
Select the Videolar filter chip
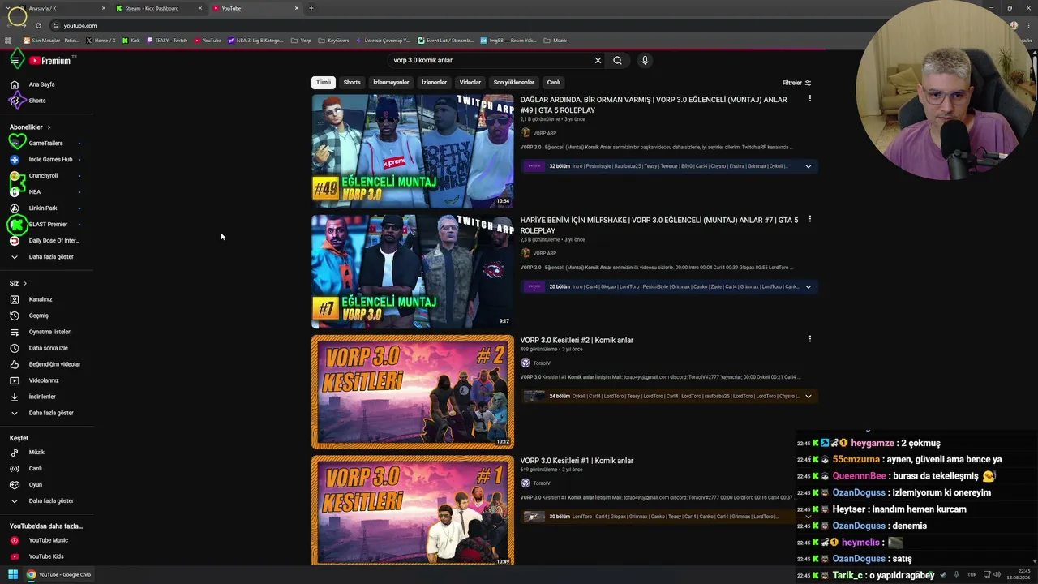click(x=470, y=83)
